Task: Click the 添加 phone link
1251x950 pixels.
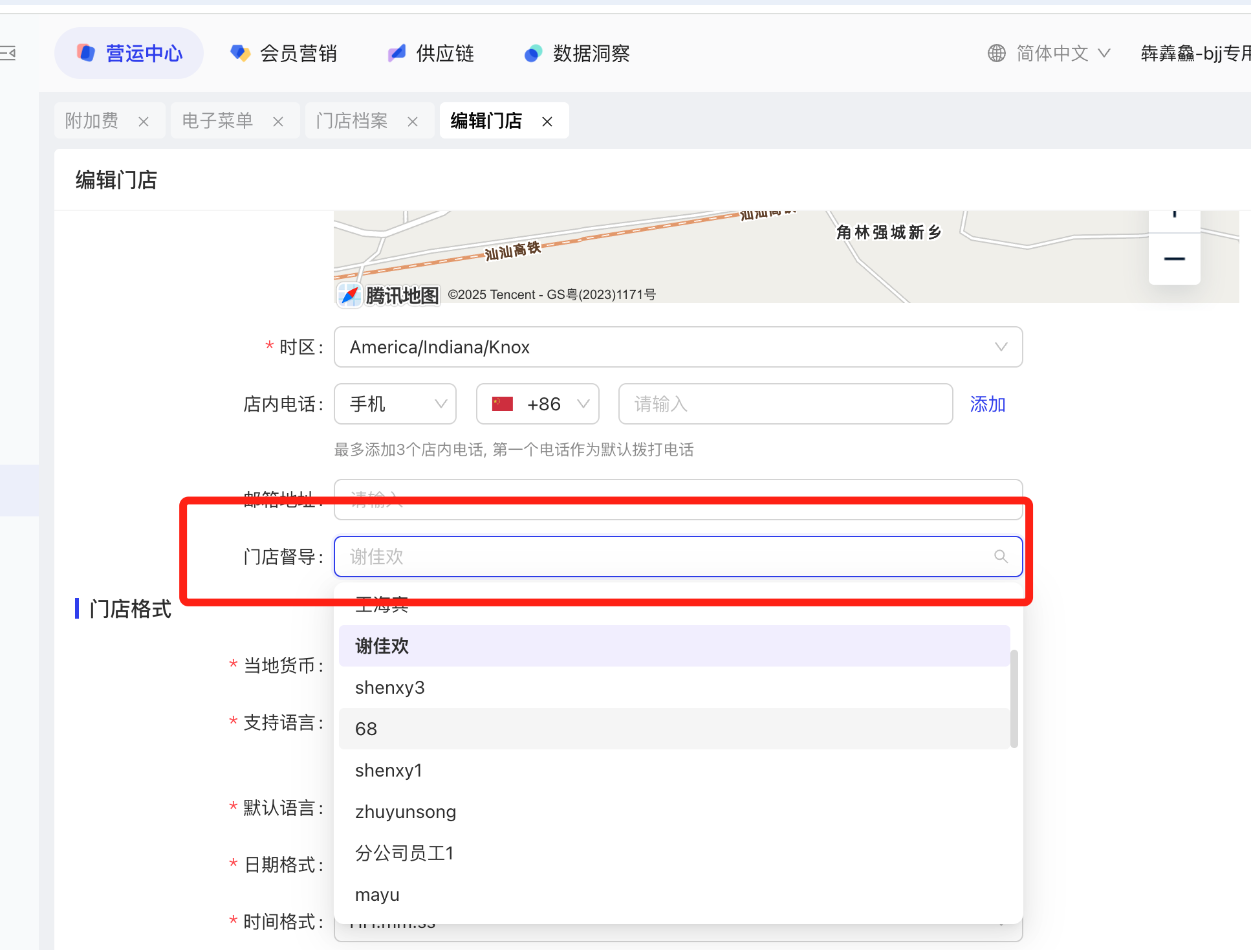Action: point(987,404)
